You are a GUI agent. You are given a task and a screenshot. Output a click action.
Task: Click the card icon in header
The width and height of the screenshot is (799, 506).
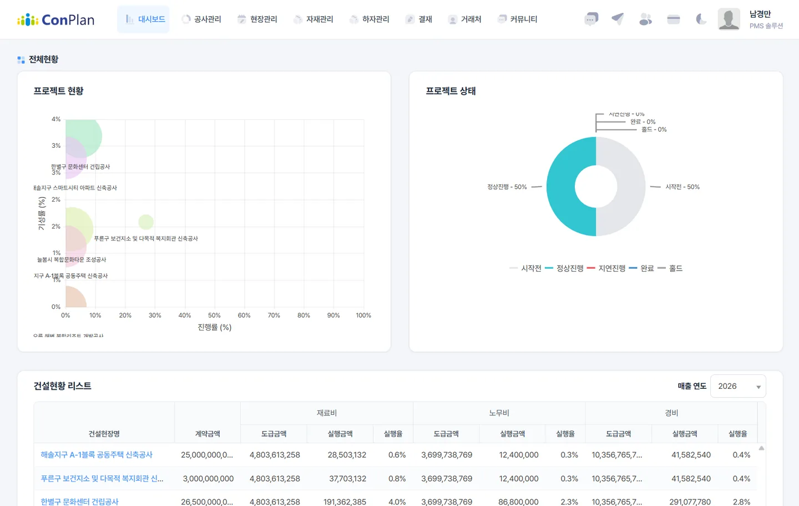(x=674, y=19)
